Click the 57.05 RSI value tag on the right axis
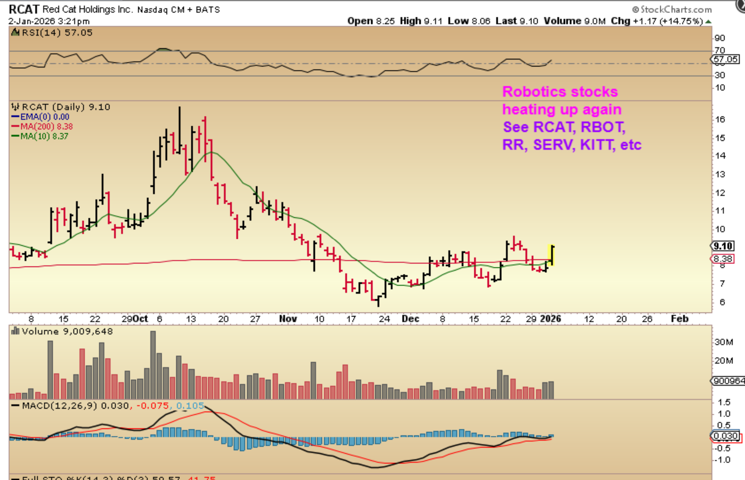 tap(725, 59)
